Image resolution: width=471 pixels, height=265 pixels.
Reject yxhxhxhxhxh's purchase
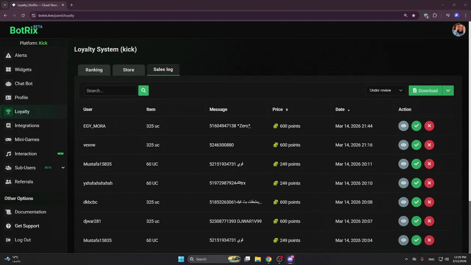[x=429, y=183]
